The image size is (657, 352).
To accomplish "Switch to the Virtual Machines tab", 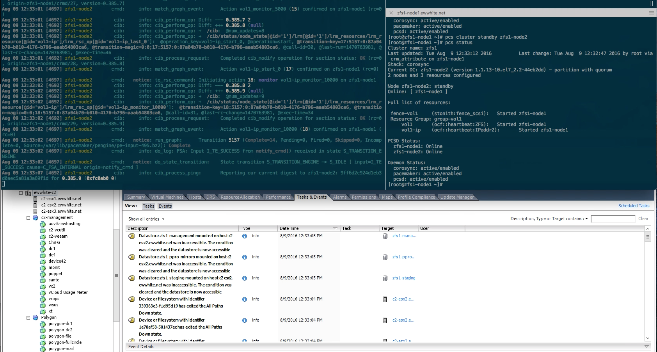I will click(167, 197).
